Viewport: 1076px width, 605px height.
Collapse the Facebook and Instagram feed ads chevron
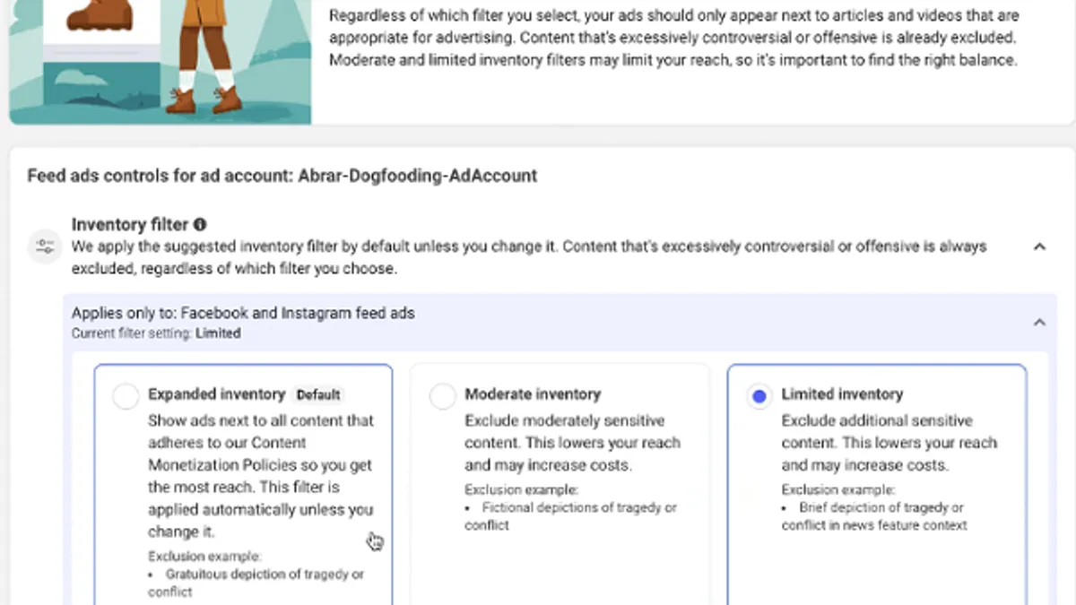tap(1039, 322)
